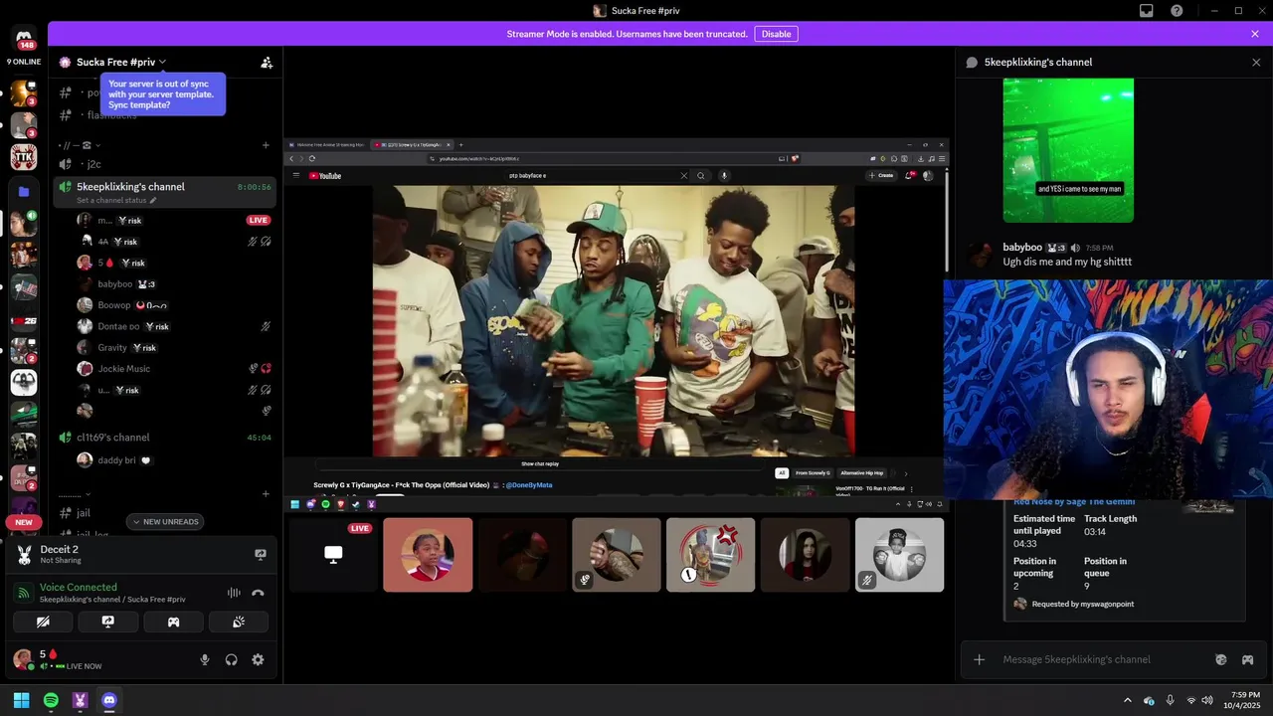Select the participant tile with red shirt avatar

pos(428,555)
